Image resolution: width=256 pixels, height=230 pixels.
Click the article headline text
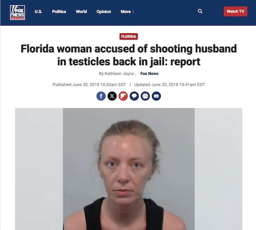point(129,55)
